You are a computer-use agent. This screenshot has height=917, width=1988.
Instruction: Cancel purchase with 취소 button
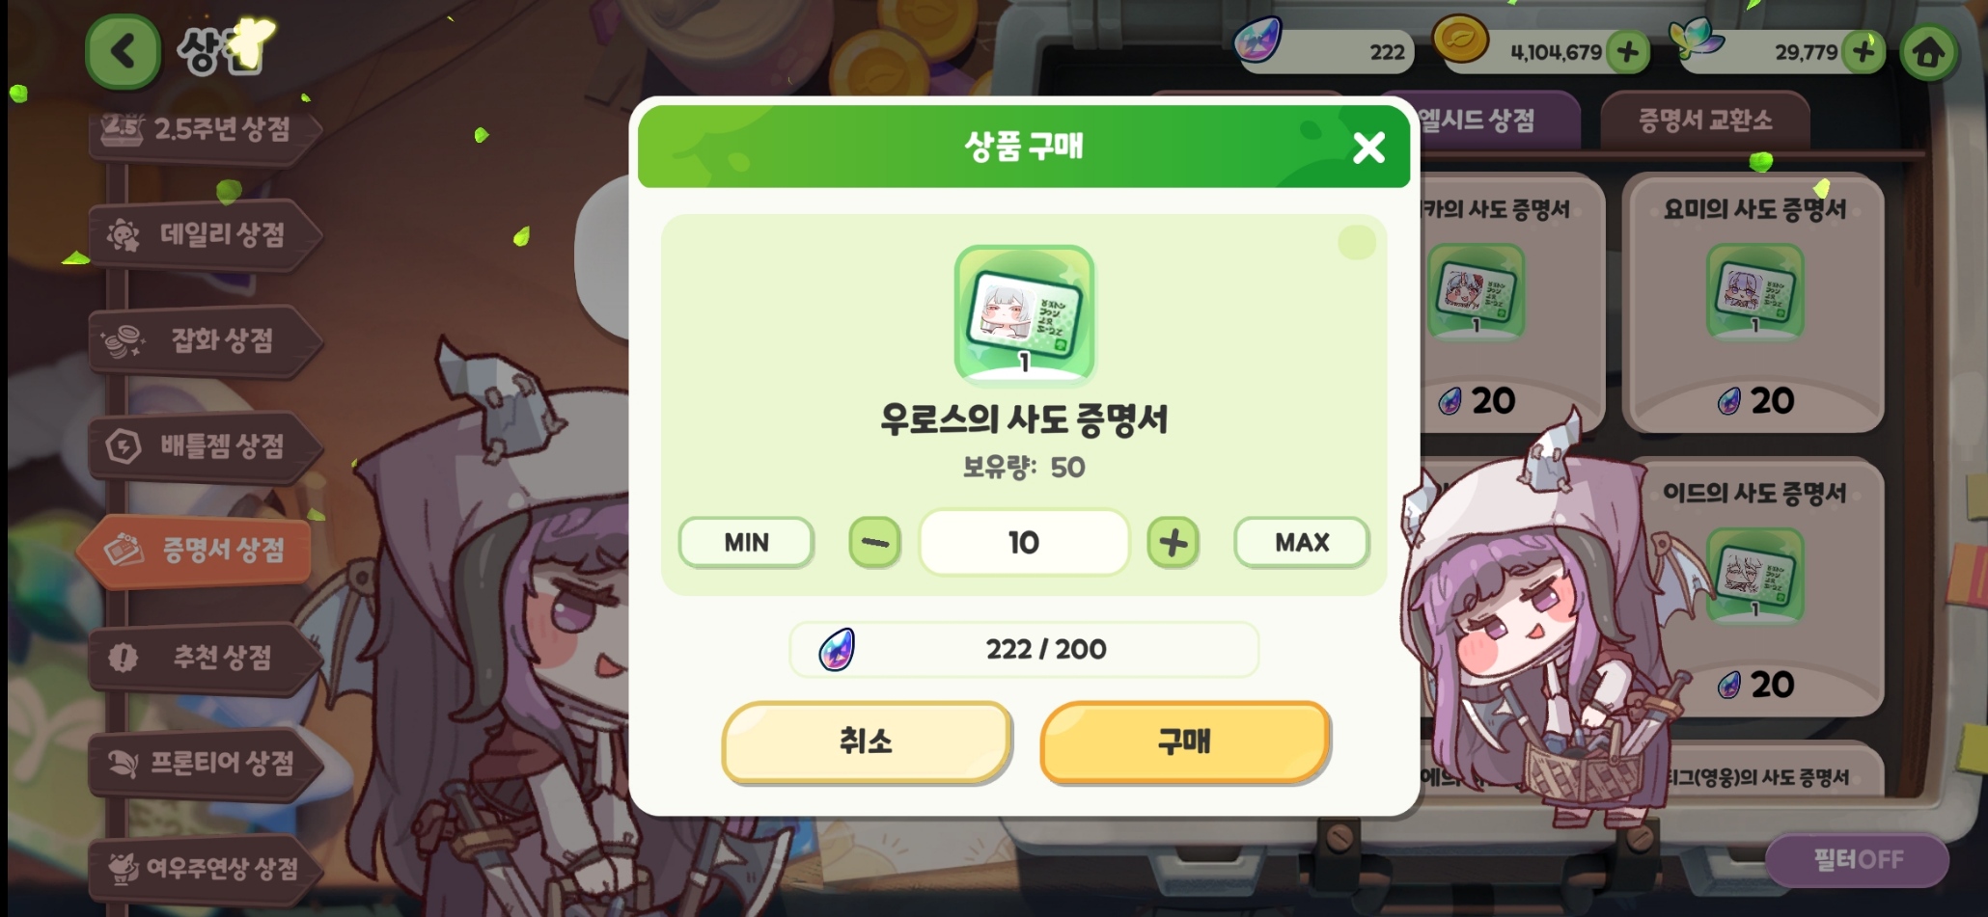pos(866,742)
